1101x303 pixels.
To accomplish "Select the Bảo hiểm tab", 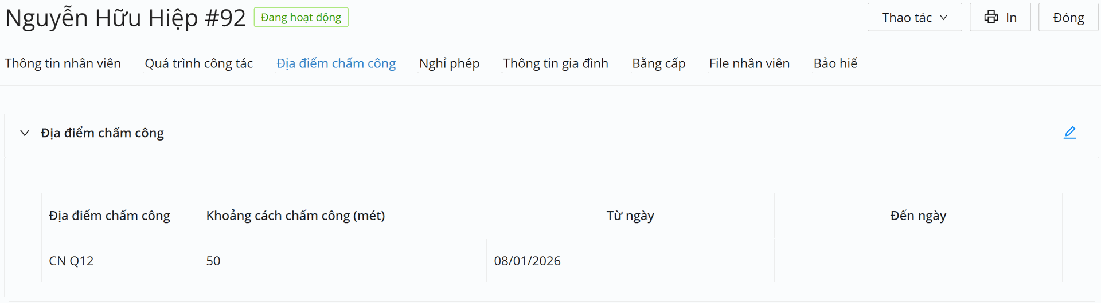I will point(835,63).
